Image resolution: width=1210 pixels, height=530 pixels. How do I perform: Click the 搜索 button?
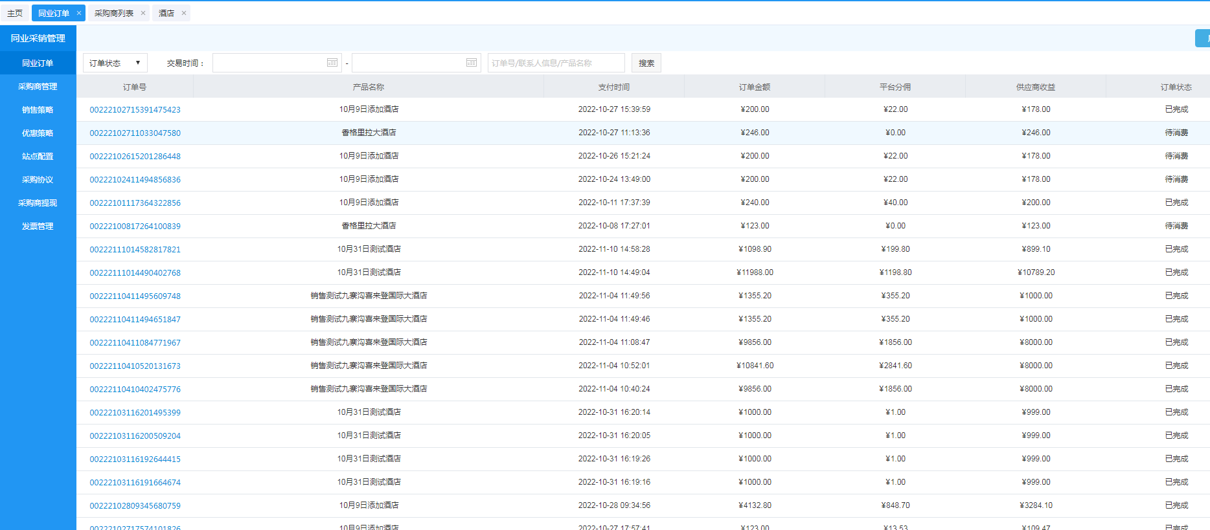click(x=646, y=63)
